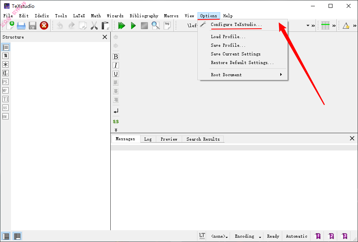Viewport: 358px width, 242px height.
Task: Apply italic with the I icon
Action: (116, 65)
